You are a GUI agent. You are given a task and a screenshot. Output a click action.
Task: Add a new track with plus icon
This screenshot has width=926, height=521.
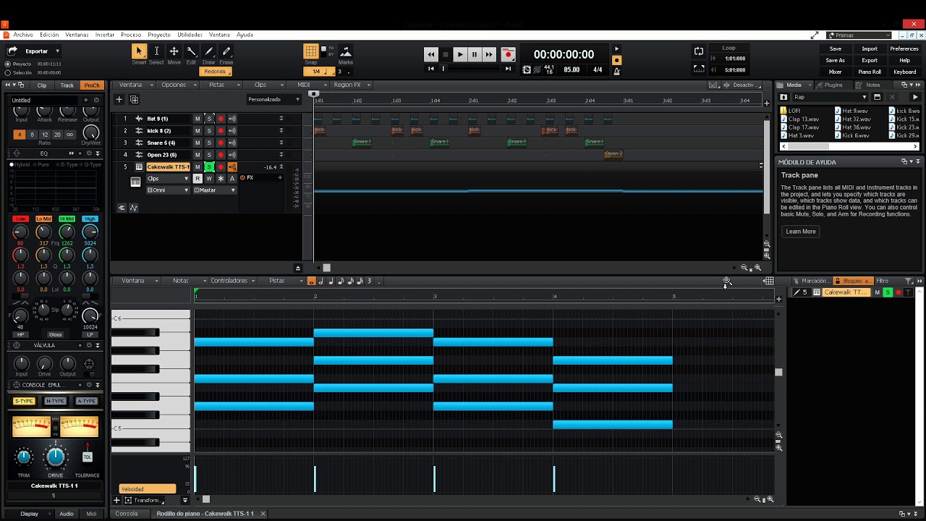tap(119, 100)
